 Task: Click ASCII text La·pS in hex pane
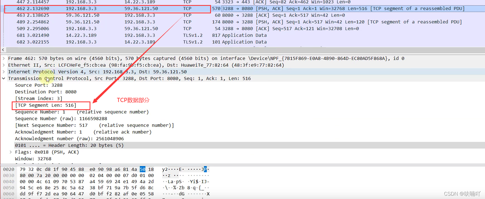coord(175,181)
